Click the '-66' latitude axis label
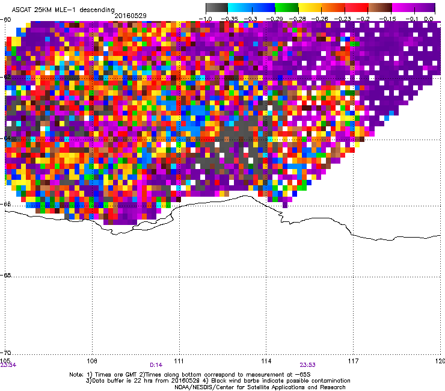The width and height of the screenshot is (445, 391). point(5,204)
